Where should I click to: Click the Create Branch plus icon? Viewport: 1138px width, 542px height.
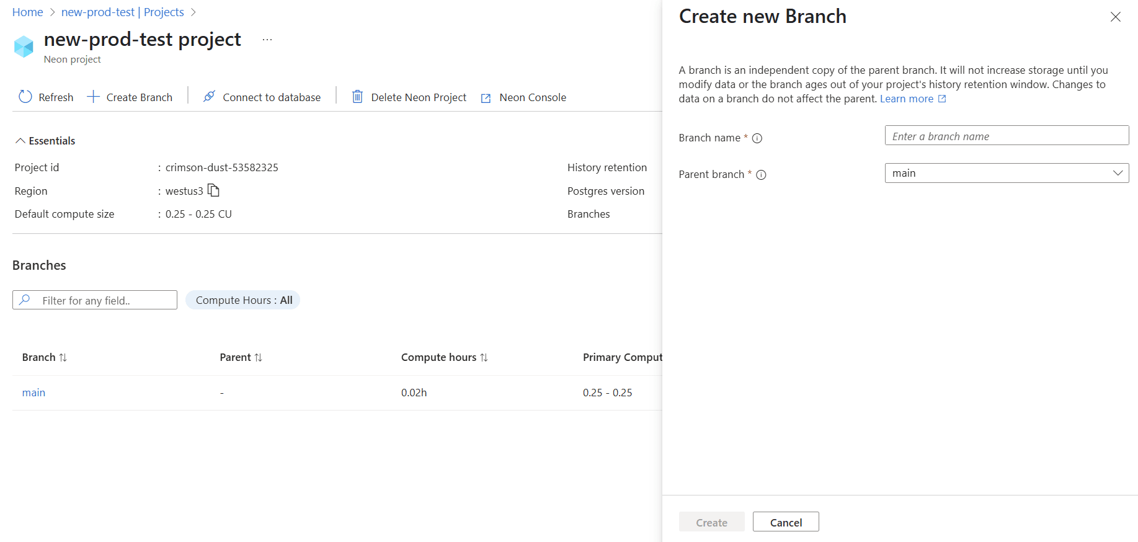click(93, 97)
